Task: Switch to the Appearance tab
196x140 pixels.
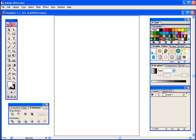Action: coord(168,91)
